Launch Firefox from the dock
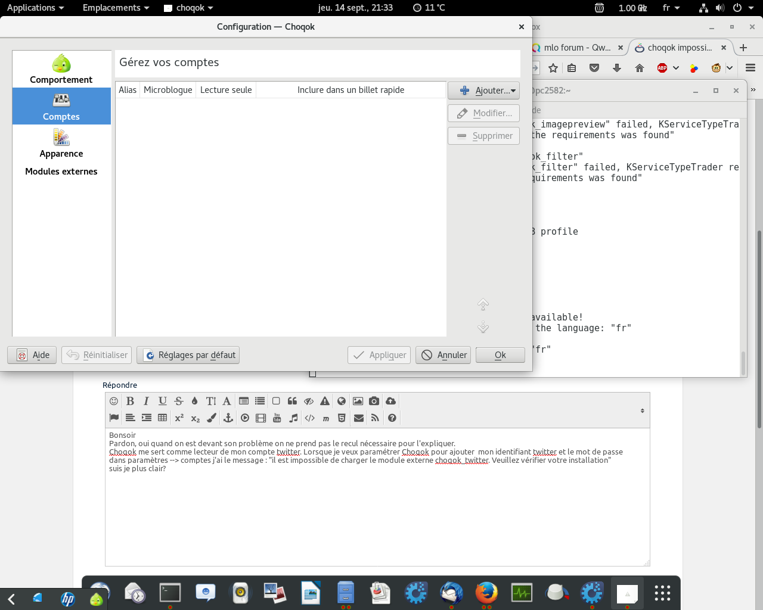Viewport: 763px width, 610px height. [x=486, y=593]
